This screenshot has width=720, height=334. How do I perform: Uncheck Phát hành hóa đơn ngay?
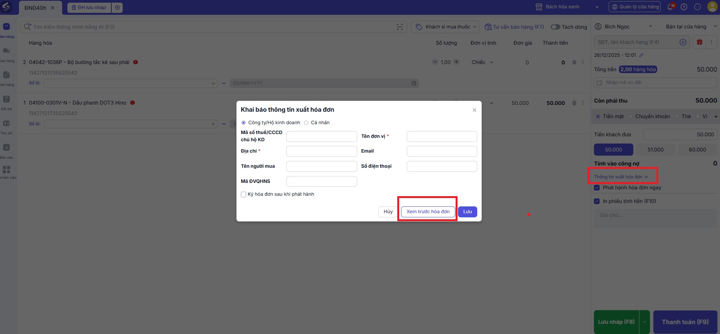(597, 188)
